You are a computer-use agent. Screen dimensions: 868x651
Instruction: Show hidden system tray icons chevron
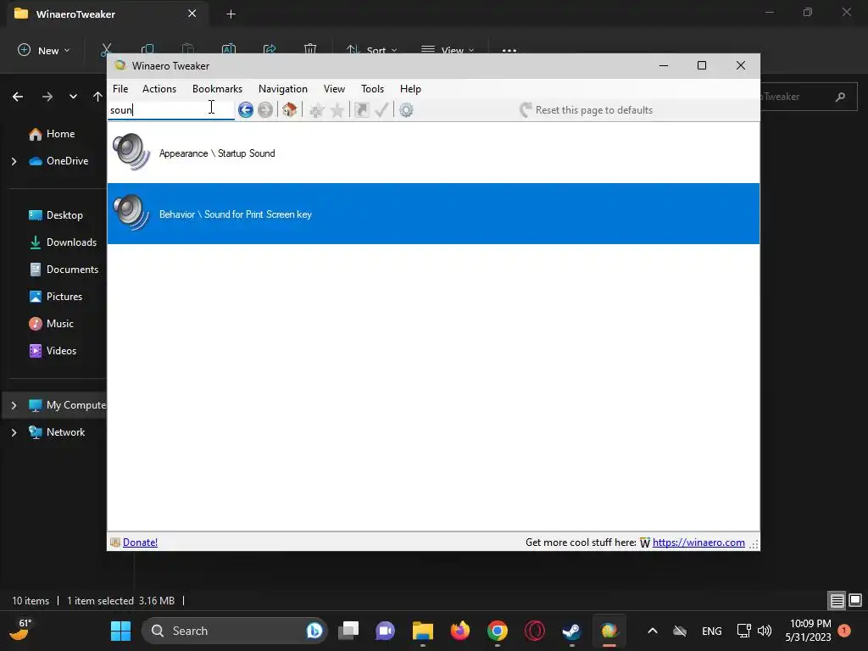coord(653,631)
